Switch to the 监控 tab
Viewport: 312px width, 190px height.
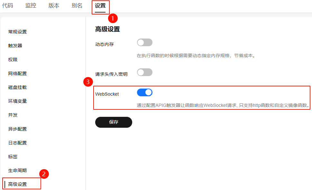point(31,6)
